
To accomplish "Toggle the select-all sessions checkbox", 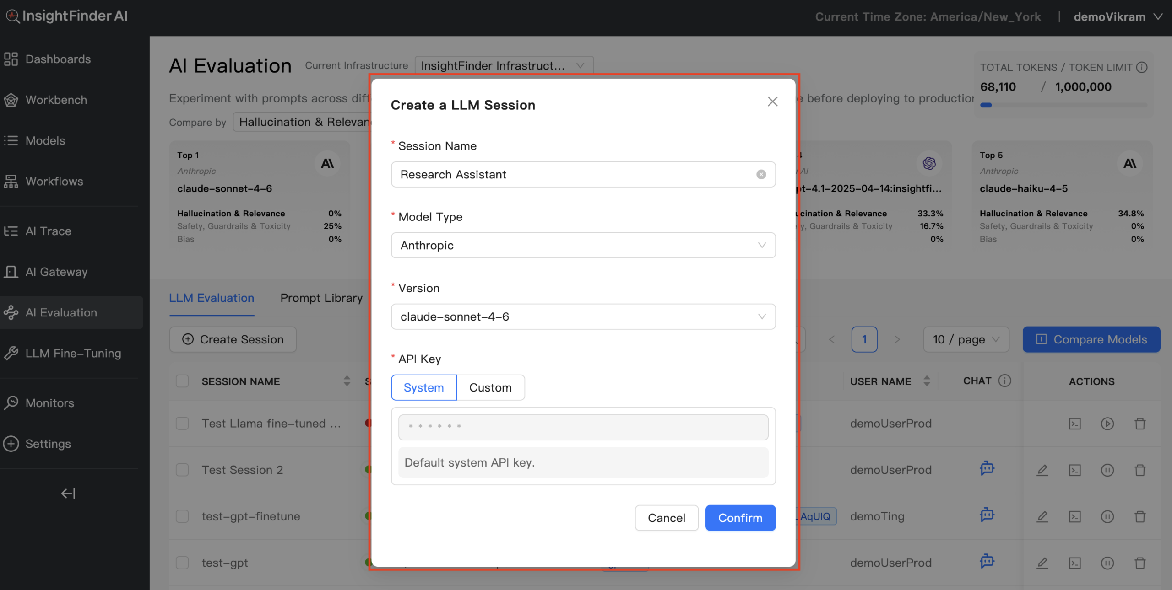I will (182, 381).
